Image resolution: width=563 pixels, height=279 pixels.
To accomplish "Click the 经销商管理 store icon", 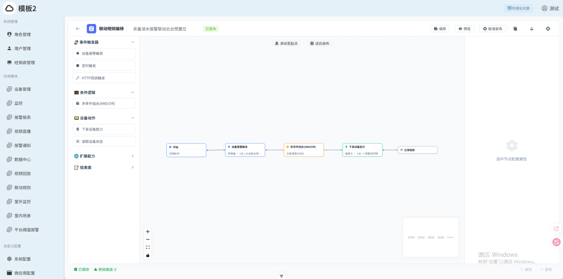I will click(x=9, y=62).
